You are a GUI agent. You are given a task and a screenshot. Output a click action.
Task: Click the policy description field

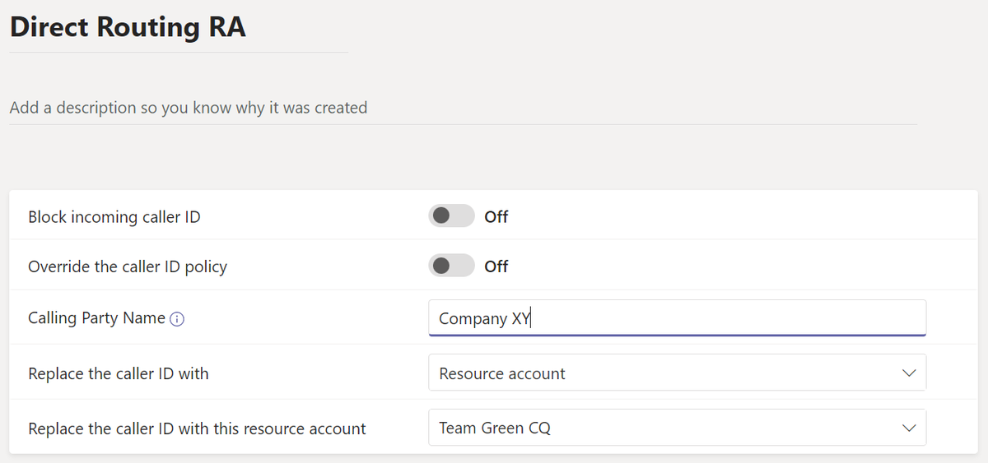click(x=463, y=108)
